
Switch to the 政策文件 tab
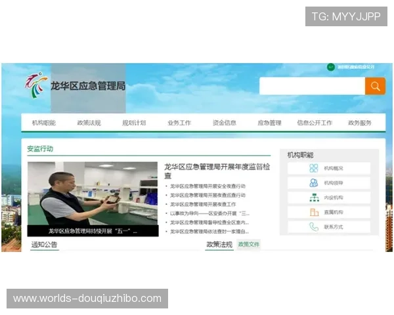coord(248,244)
